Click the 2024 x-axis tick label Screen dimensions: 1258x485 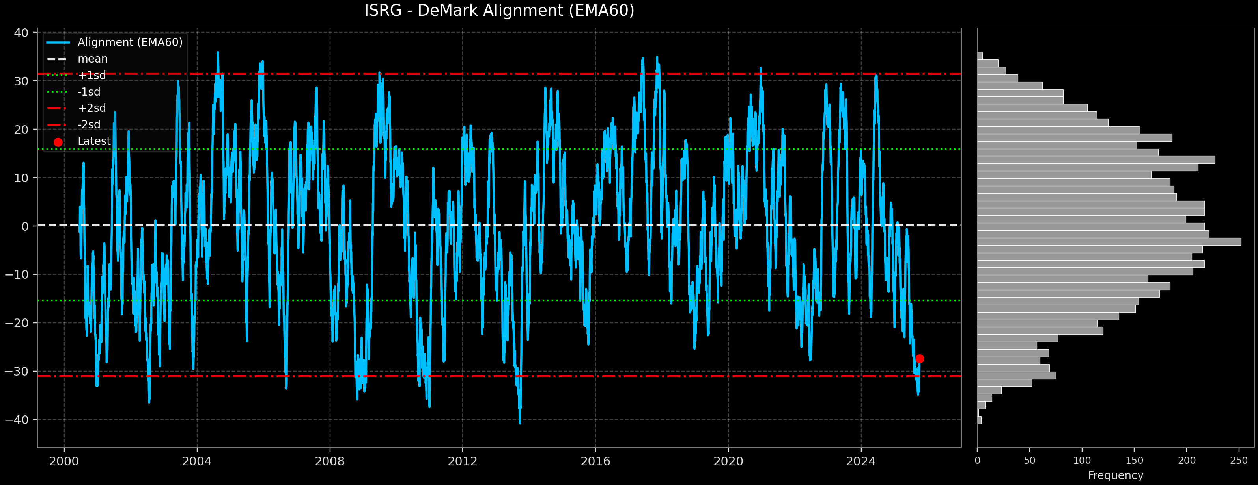pos(860,461)
